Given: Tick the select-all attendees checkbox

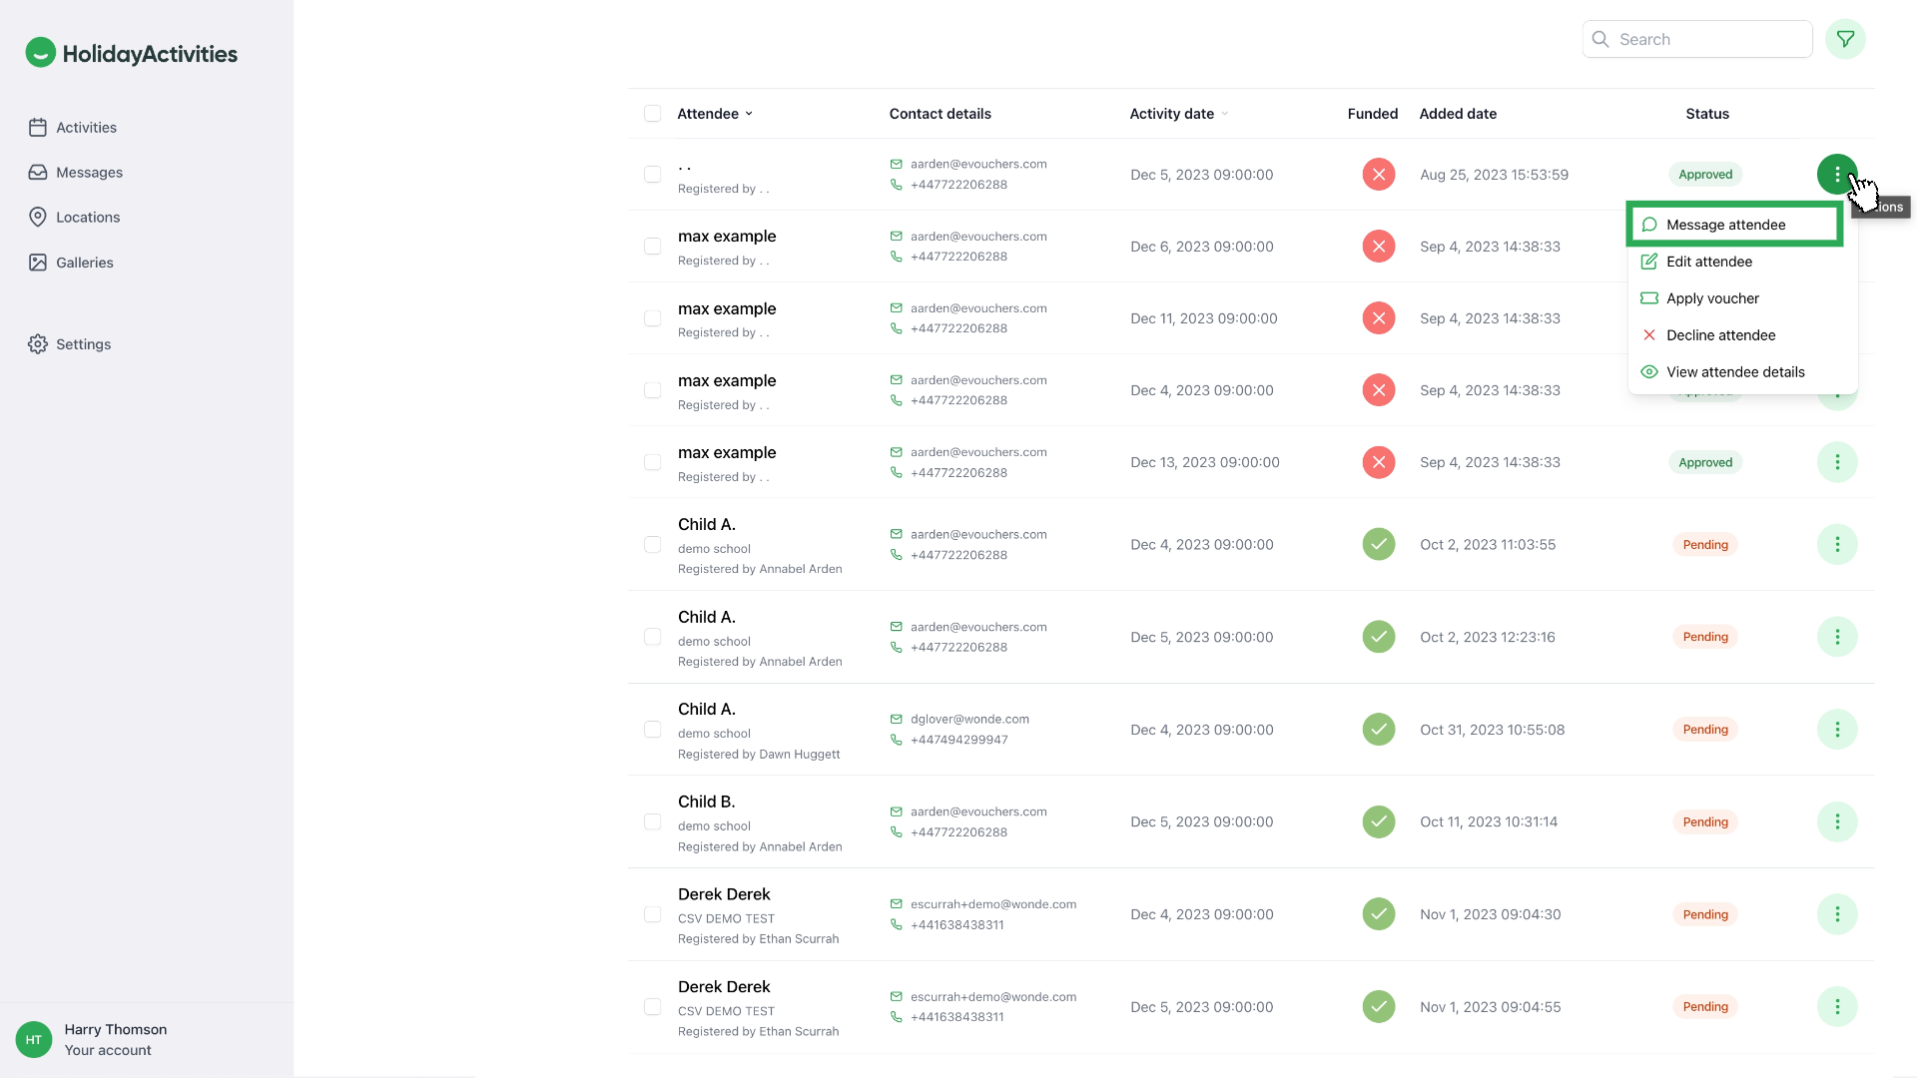Looking at the screenshot, I should click(x=652, y=114).
